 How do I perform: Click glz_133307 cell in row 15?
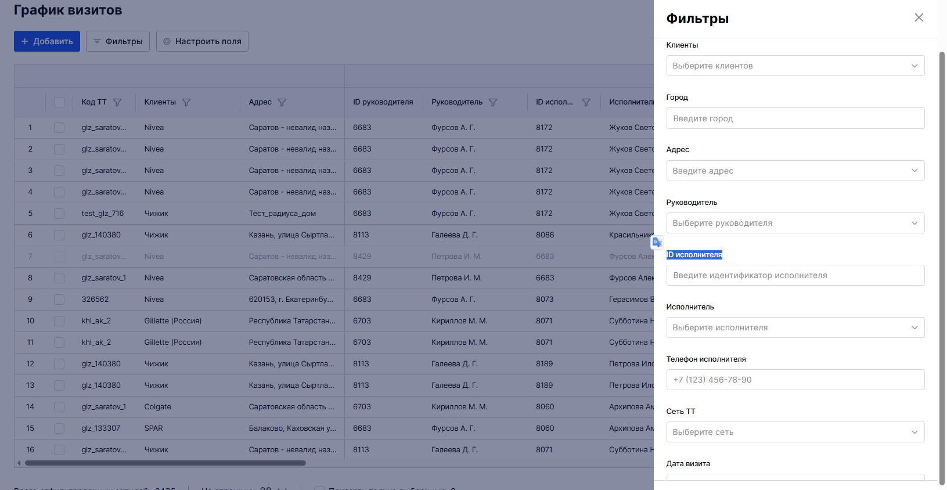coord(101,428)
